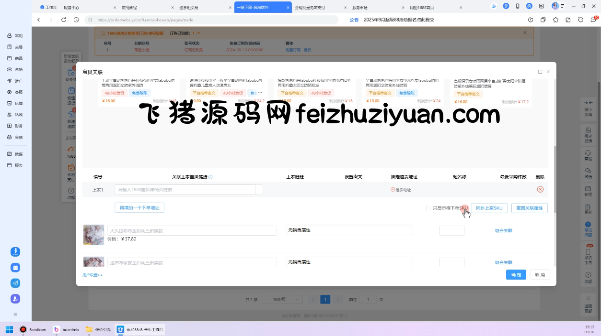Screen dimensions: 601x336
Task: Click the blue 确定 button
Action: [516, 275]
